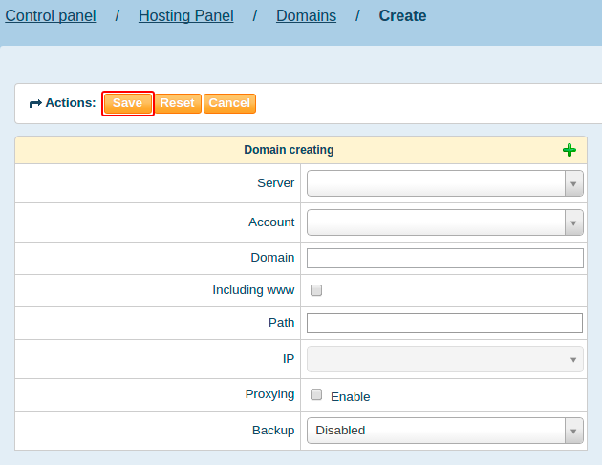Click the Create breadcrumb item
The height and width of the screenshot is (465, 602).
402,16
